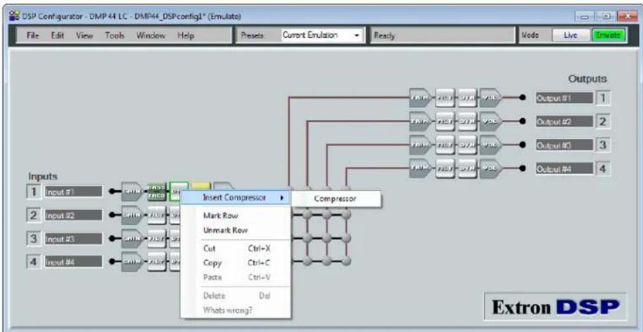Edit the Input #3 name field

[73, 238]
